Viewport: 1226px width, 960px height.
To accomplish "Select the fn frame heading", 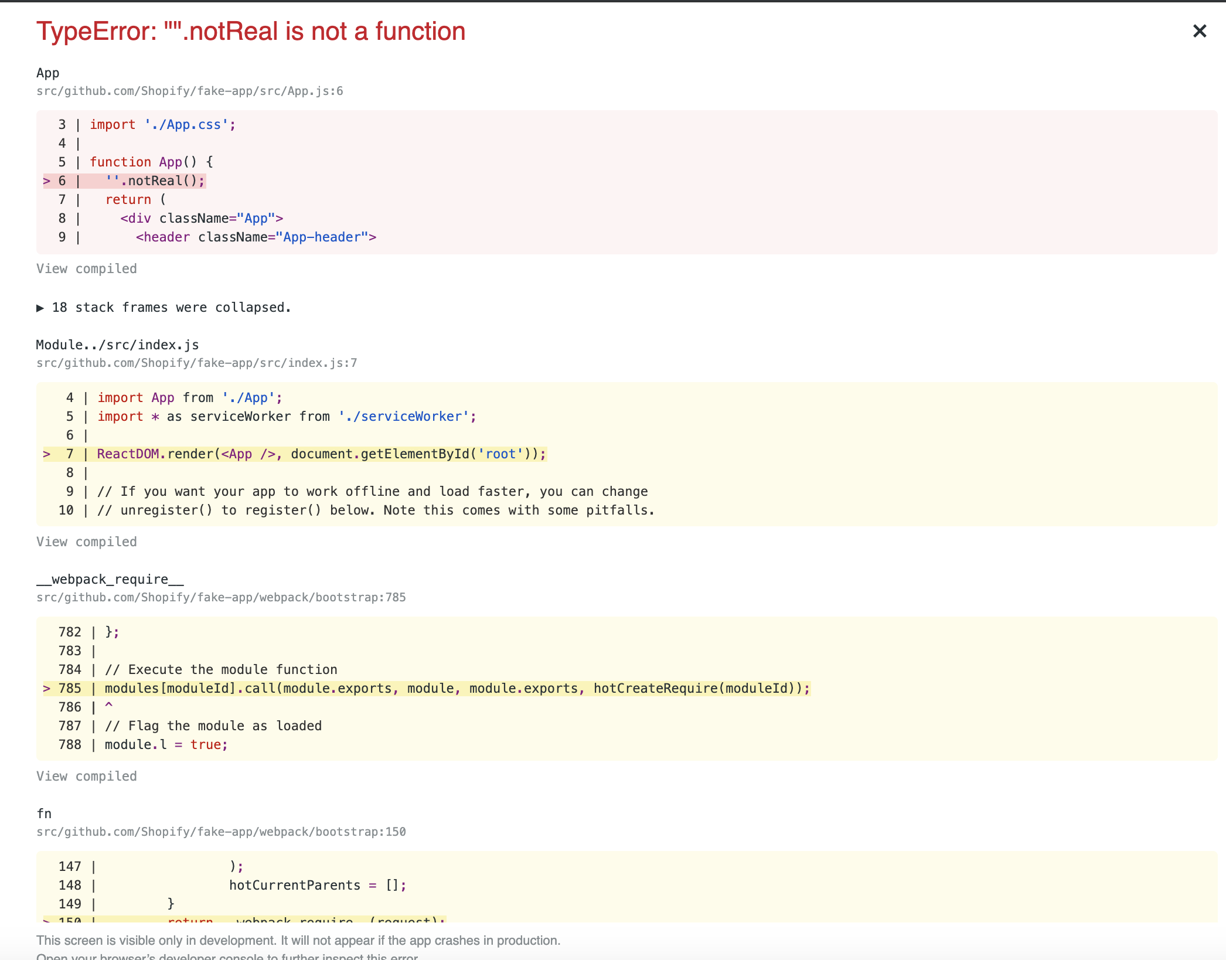I will tap(43, 813).
